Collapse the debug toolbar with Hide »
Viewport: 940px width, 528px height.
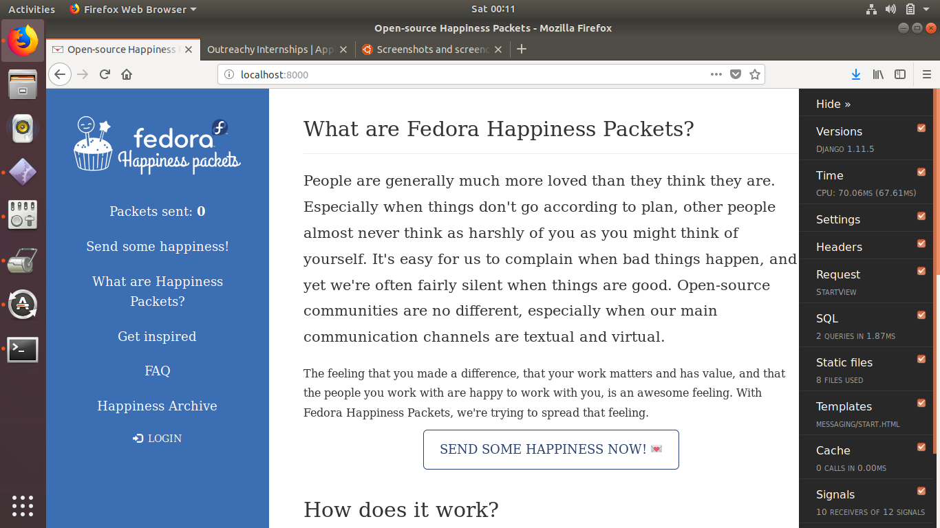pyautogui.click(x=833, y=104)
